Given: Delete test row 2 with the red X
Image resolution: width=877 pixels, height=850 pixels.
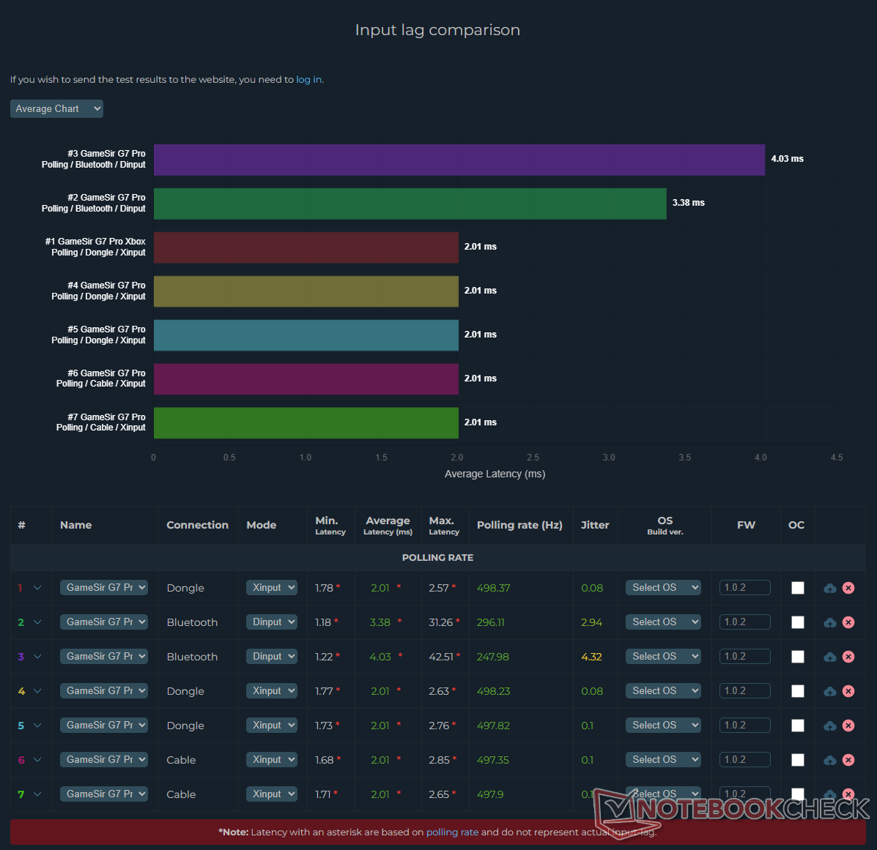Looking at the screenshot, I should tap(848, 622).
